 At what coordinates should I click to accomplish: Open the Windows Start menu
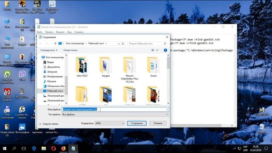tap(5, 148)
